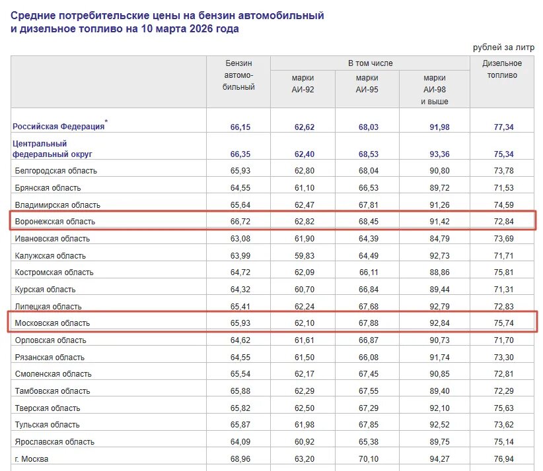Select the 'рублей за литр' units label
The image size is (543, 471).
click(x=503, y=47)
